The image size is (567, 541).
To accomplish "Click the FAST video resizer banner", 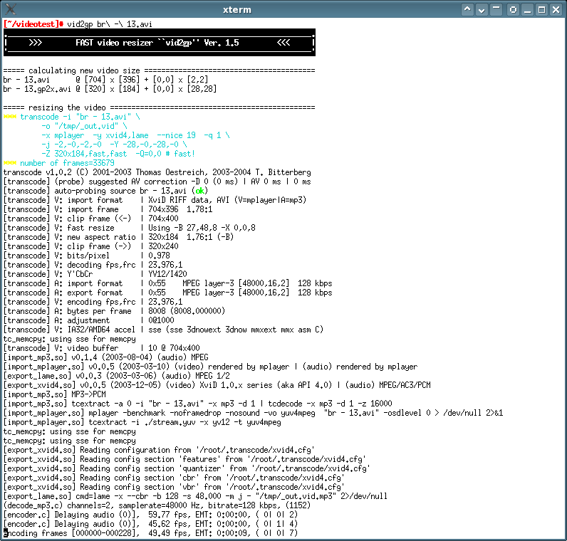I will click(x=159, y=43).
